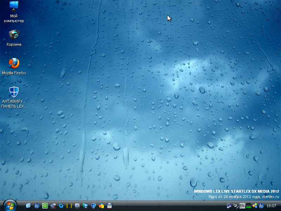Click the floppy disk icon in quick launch
Viewport: 281px width, 211px height.
110,206
